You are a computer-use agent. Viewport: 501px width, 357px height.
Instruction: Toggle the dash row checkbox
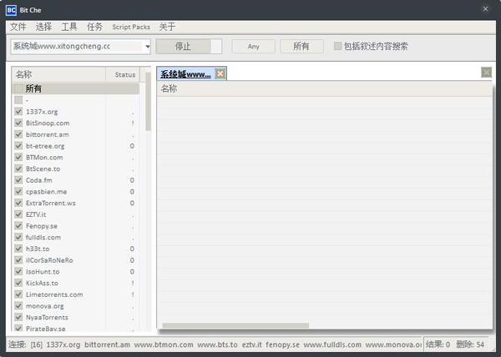pos(18,100)
